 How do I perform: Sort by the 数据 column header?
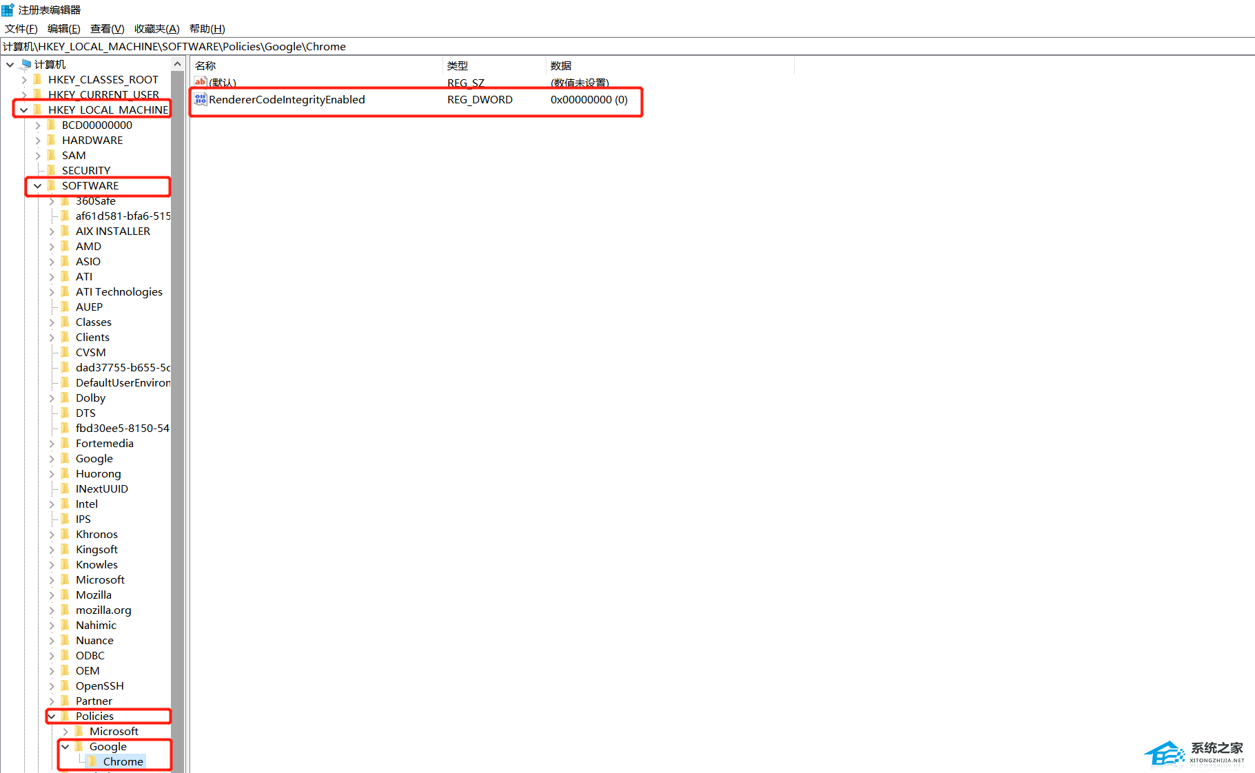[x=670, y=65]
